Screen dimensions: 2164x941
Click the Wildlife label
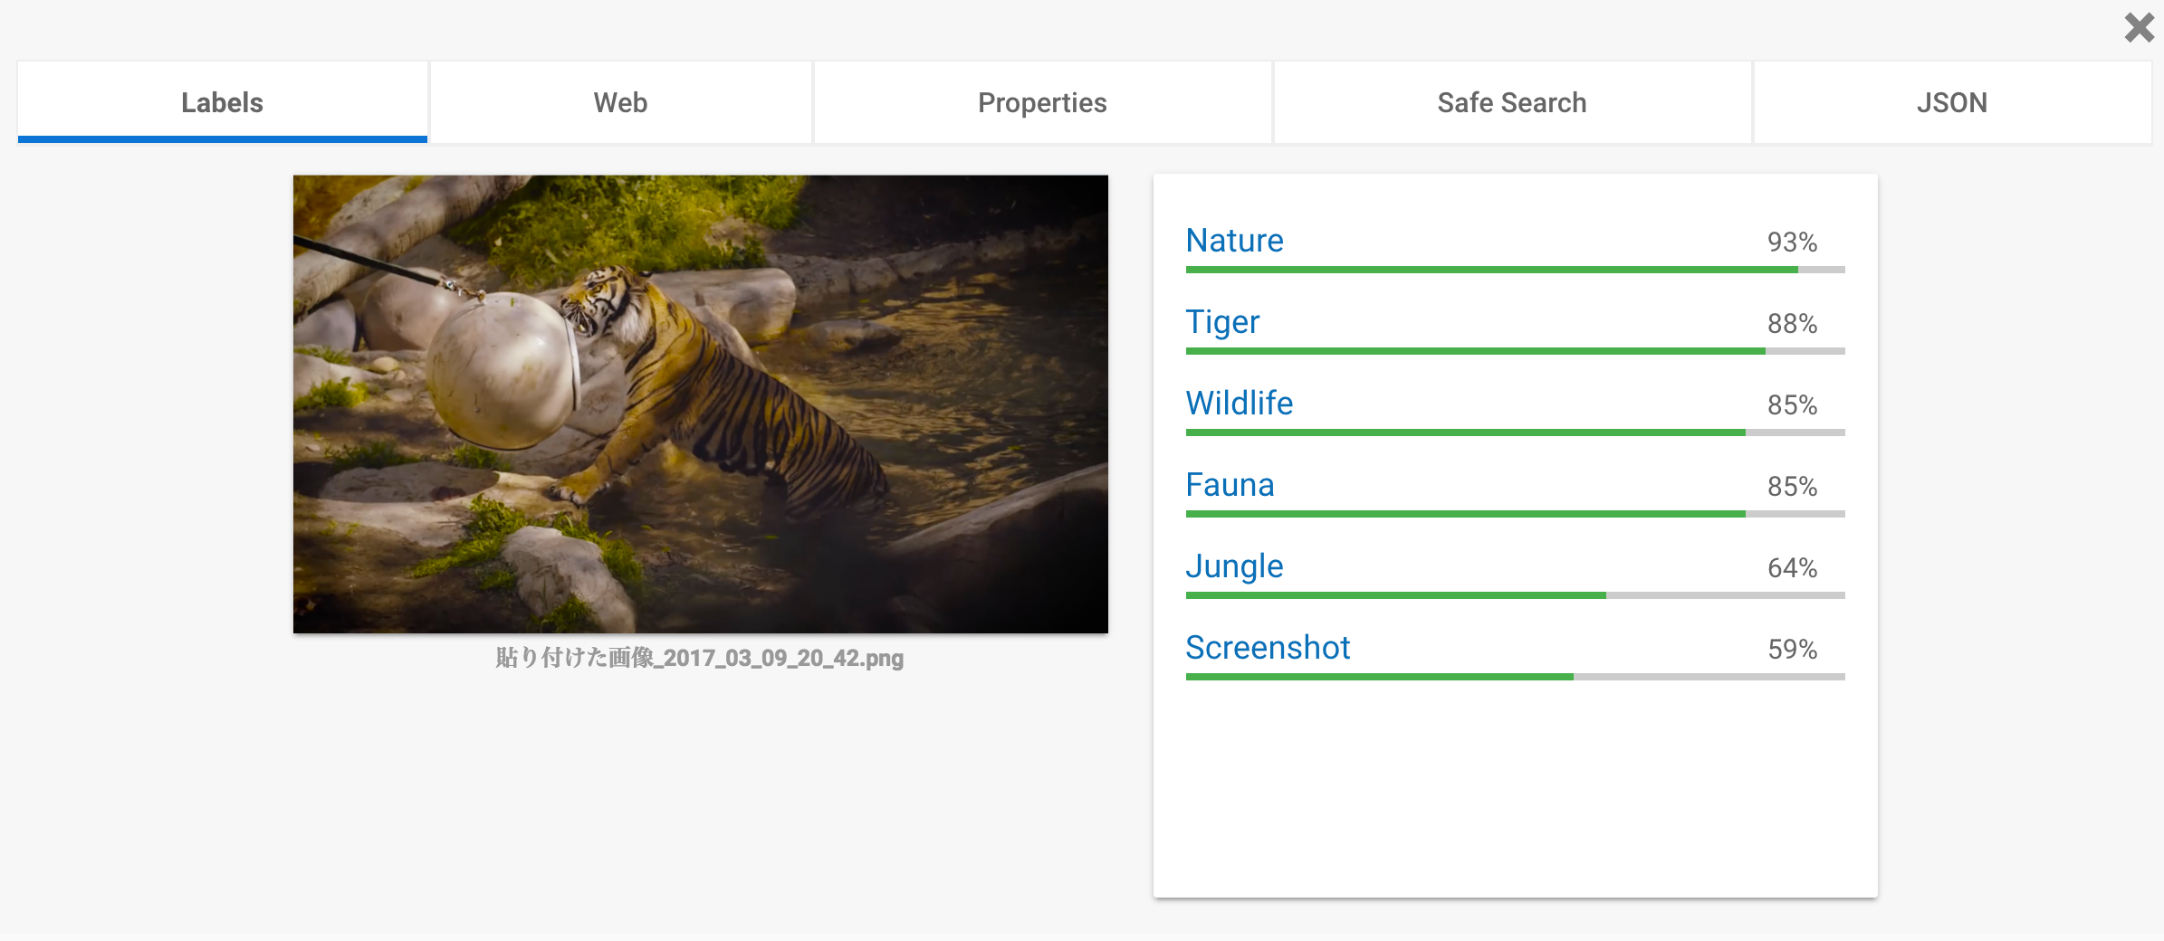[1240, 404]
